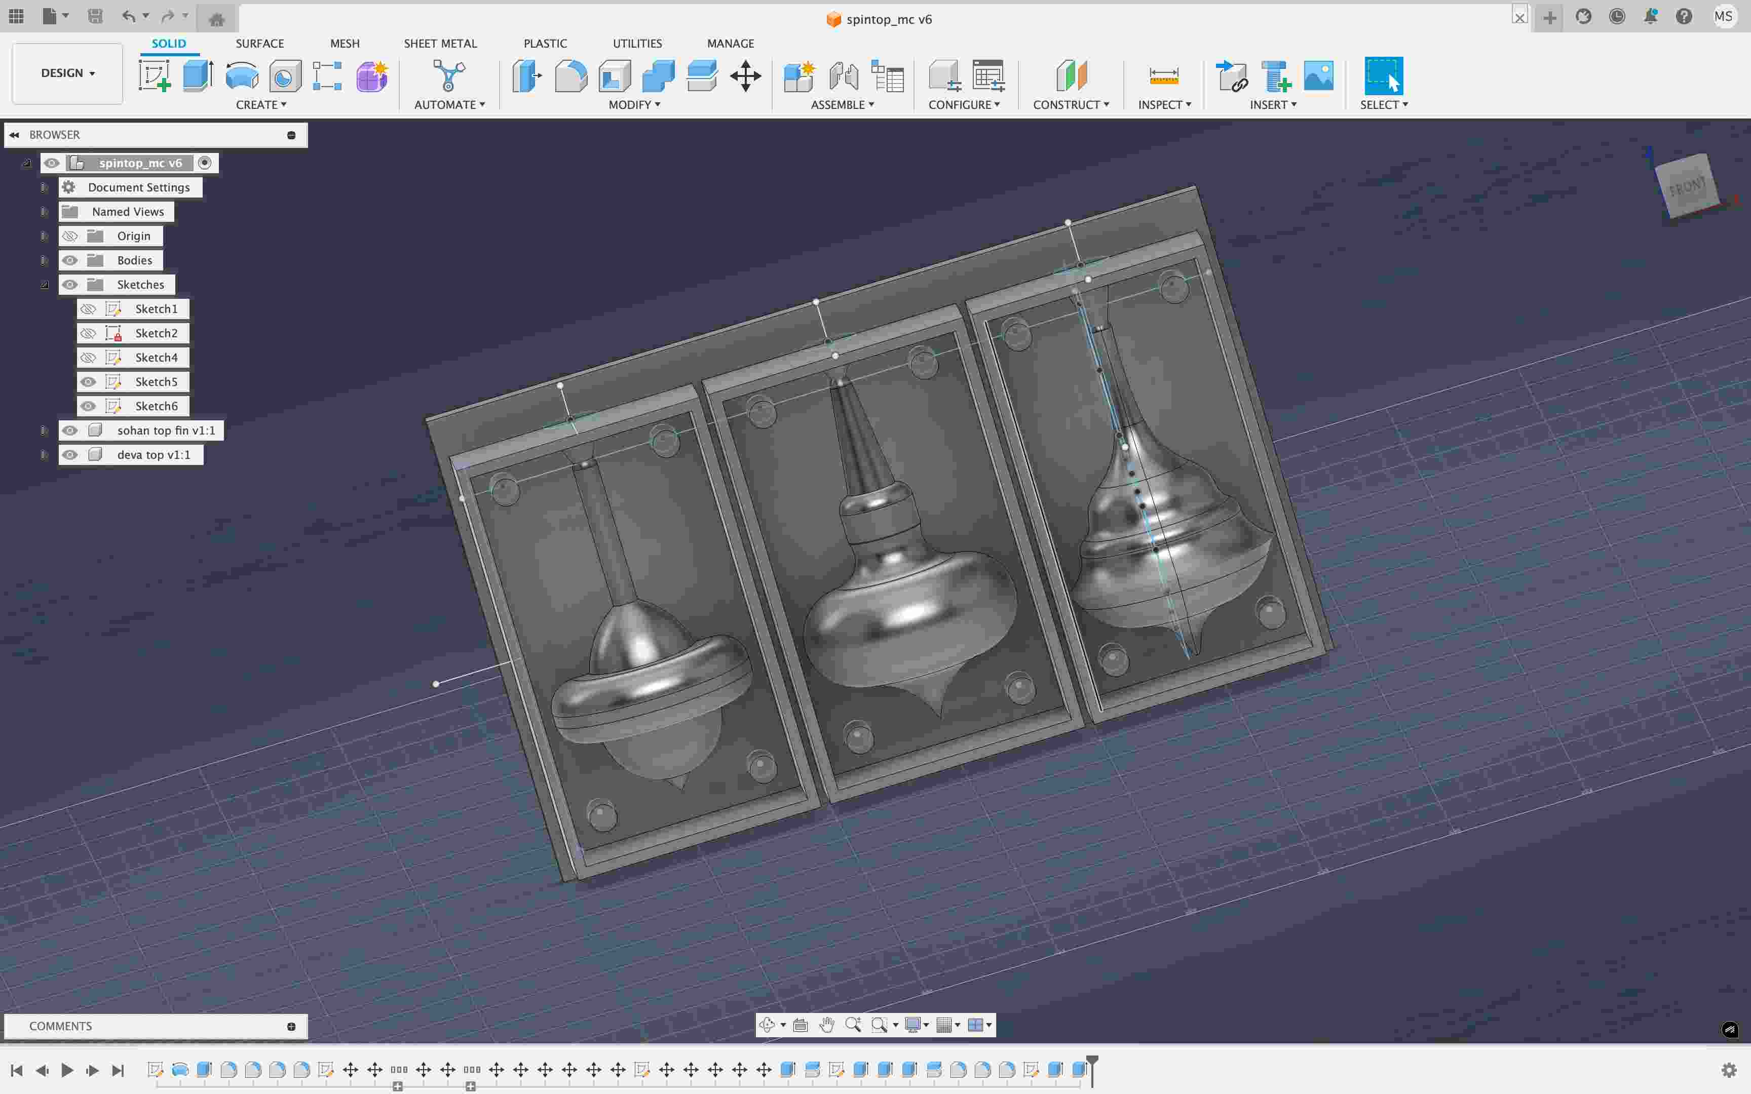Open the CONSTRUCT dropdown menu

tap(1071, 105)
